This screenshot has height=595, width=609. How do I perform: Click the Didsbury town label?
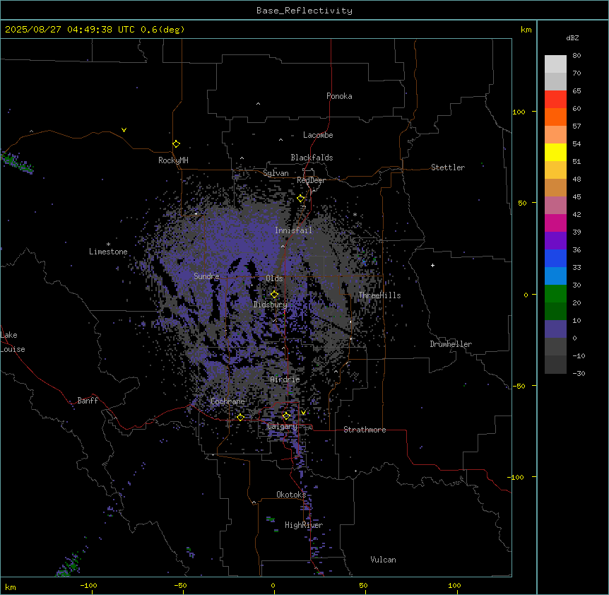[x=270, y=305]
